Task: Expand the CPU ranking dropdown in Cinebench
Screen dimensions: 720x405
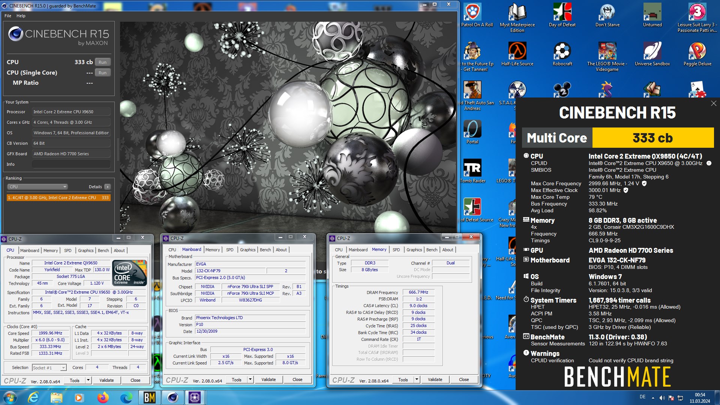Action: click(x=37, y=187)
